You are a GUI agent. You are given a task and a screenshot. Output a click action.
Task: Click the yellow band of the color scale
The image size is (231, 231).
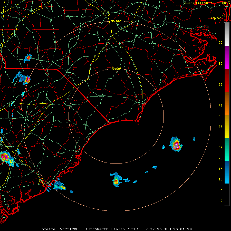coord(227,126)
